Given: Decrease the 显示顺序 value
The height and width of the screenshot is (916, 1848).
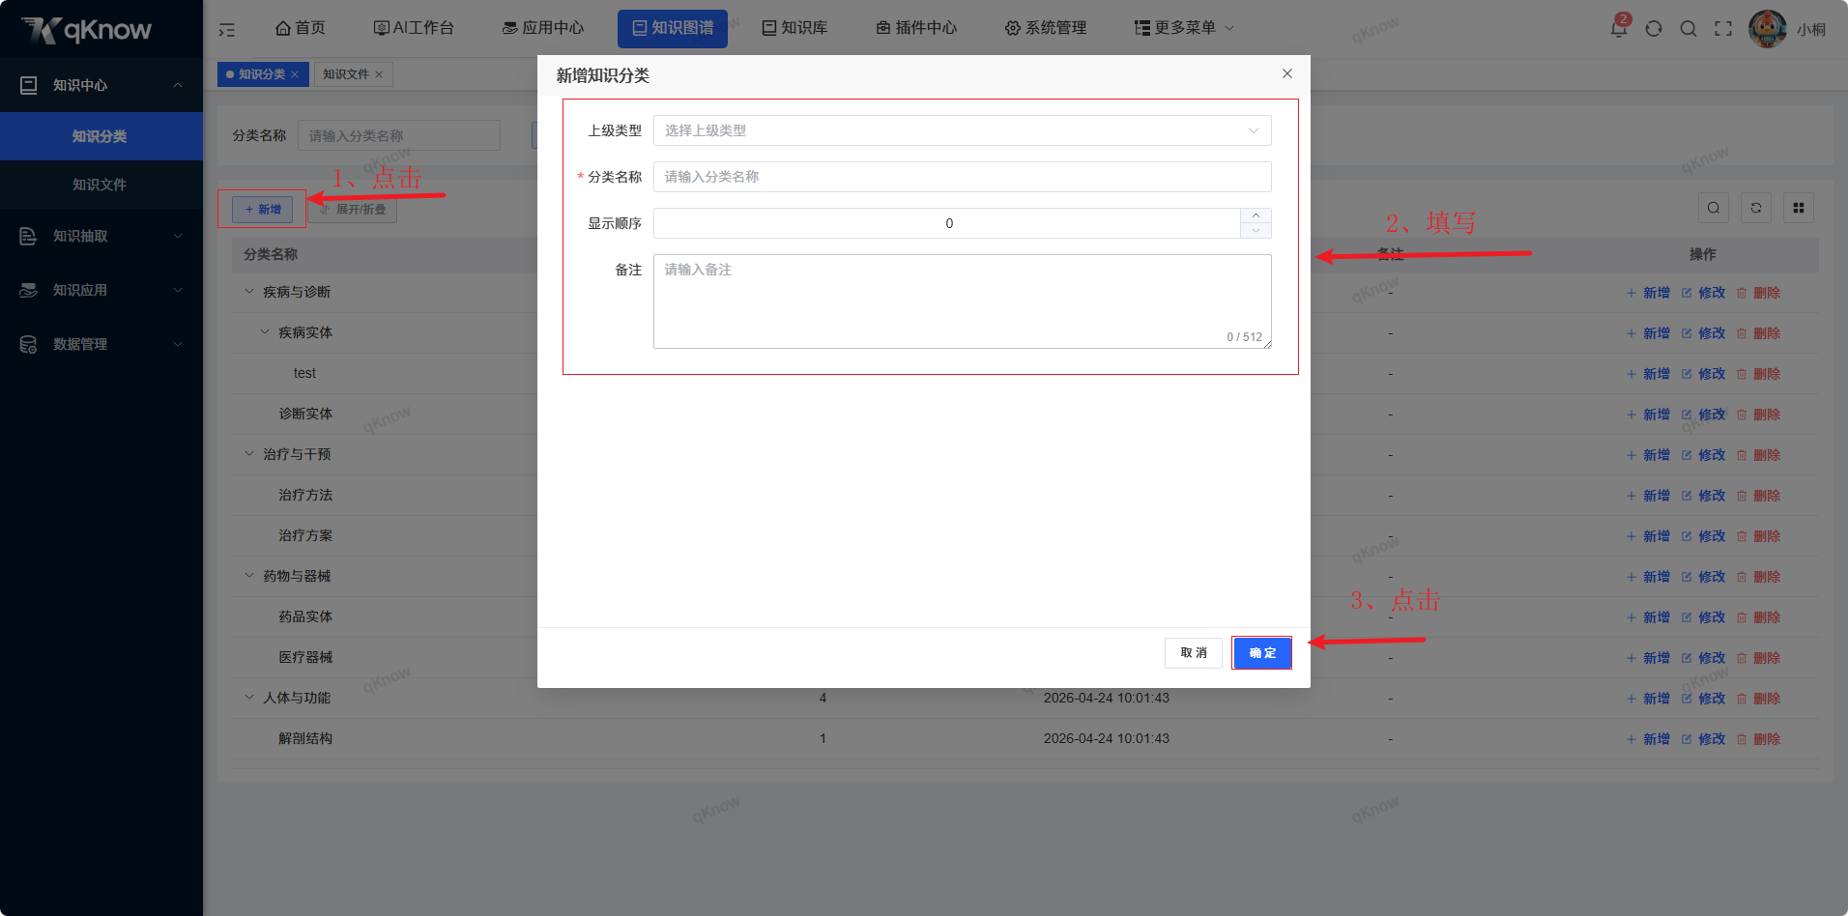Looking at the screenshot, I should [x=1256, y=231].
